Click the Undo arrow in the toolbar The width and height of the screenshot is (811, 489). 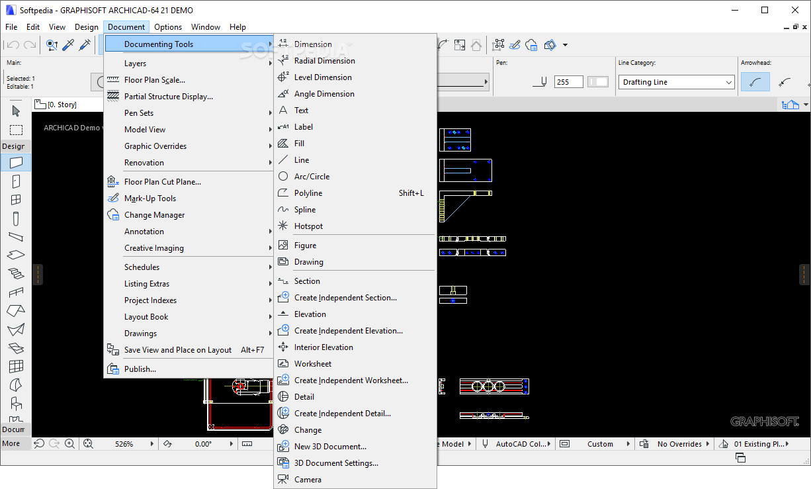pyautogui.click(x=13, y=45)
